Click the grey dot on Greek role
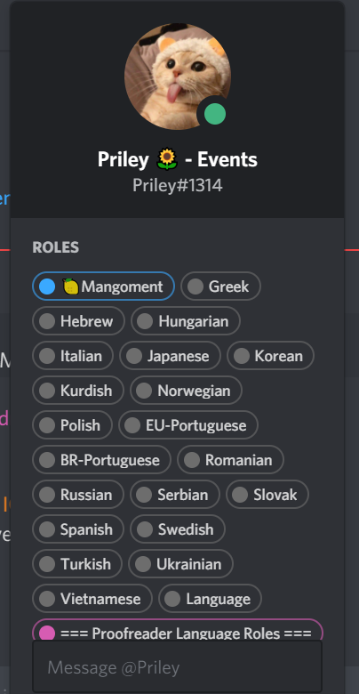359x694 pixels. tap(195, 286)
